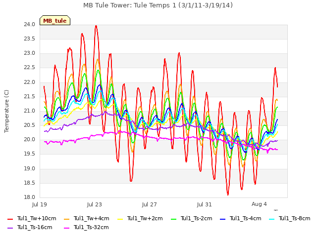Click the Jul 23 x-axis tick label

tap(95, 204)
